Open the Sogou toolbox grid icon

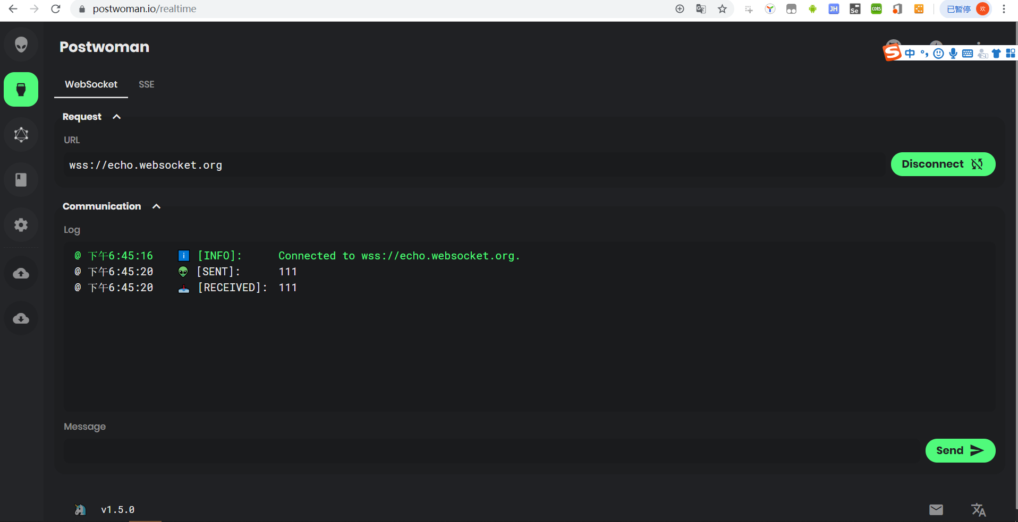point(1011,54)
